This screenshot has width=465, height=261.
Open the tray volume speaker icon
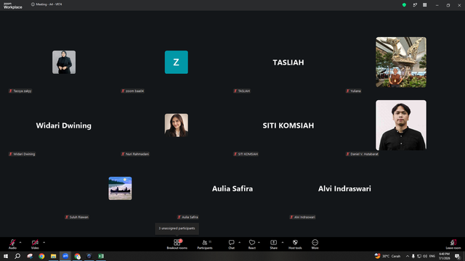[x=425, y=256]
